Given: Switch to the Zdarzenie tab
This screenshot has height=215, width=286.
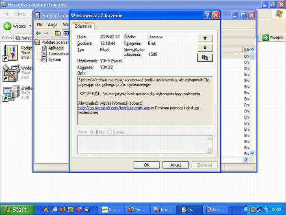Looking at the screenshot, I should (x=83, y=26).
